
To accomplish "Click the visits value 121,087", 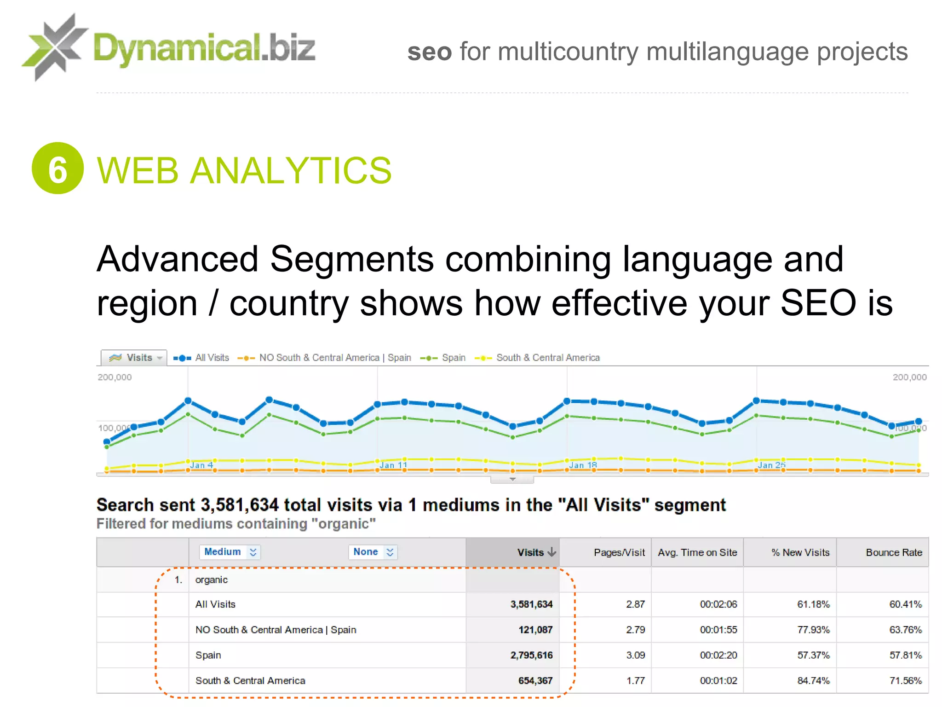I will click(x=535, y=630).
